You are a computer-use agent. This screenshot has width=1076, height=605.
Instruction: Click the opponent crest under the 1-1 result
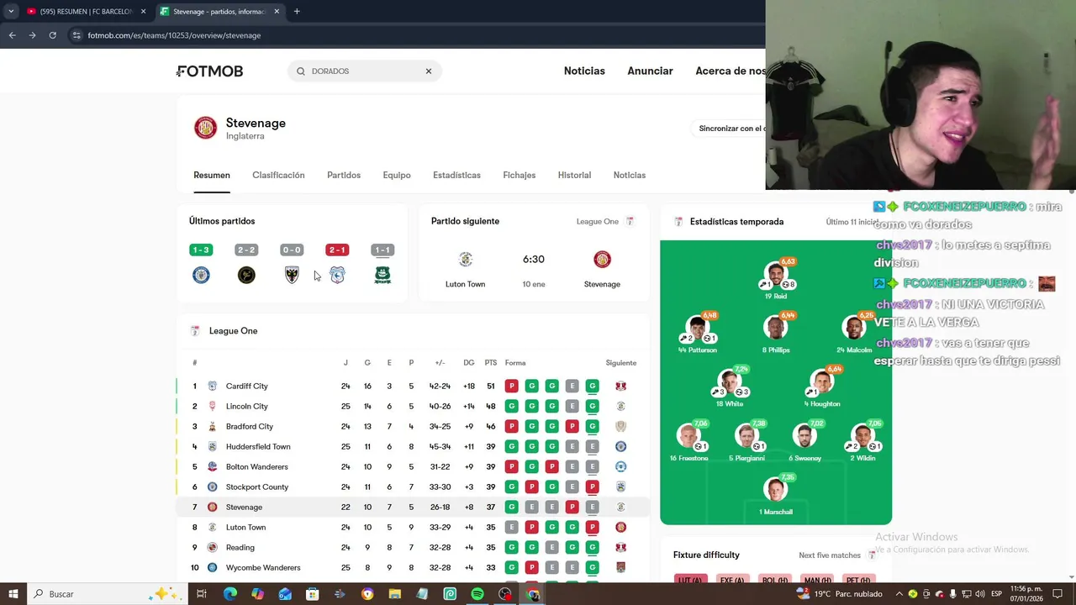(382, 275)
